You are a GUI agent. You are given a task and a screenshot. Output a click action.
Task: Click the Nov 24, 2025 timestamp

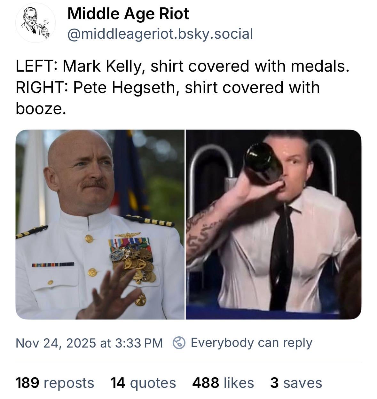[x=89, y=343]
